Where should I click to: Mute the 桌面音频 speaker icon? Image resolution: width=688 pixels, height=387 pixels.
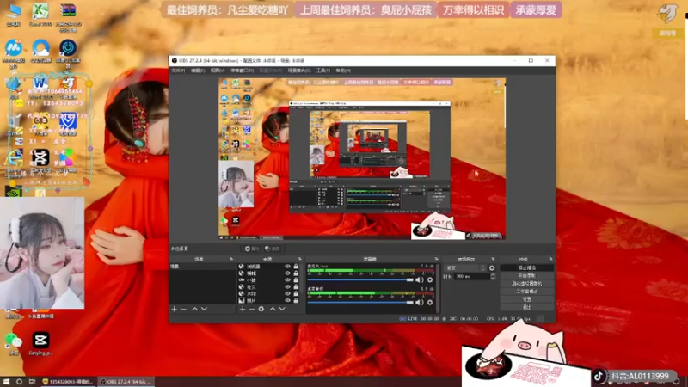(420, 303)
